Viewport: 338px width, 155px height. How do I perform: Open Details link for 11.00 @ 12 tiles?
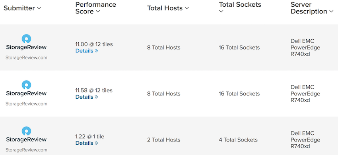tap(87, 51)
